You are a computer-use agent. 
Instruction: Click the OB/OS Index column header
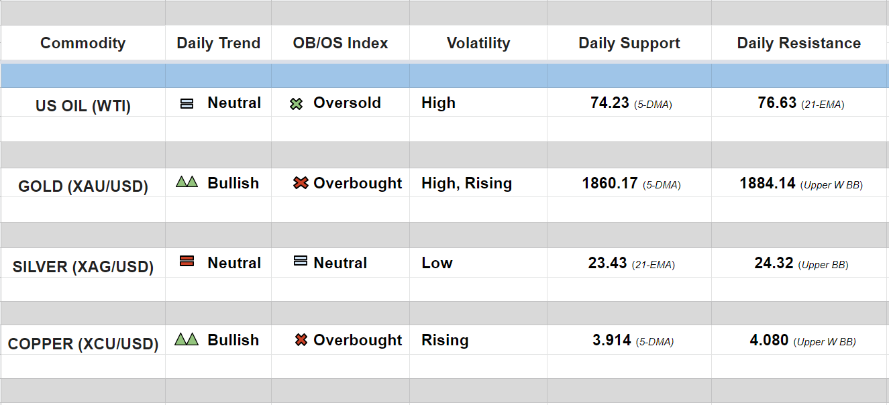(340, 44)
